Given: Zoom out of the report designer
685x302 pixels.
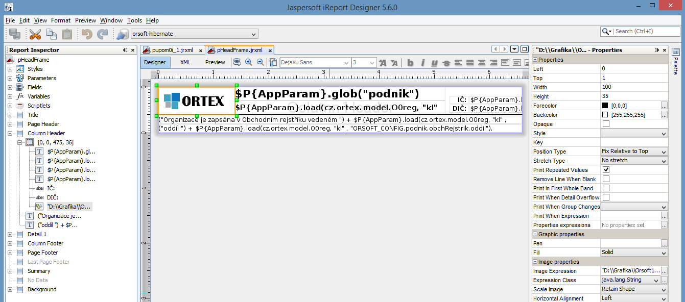Looking at the screenshot, I should tap(260, 62).
